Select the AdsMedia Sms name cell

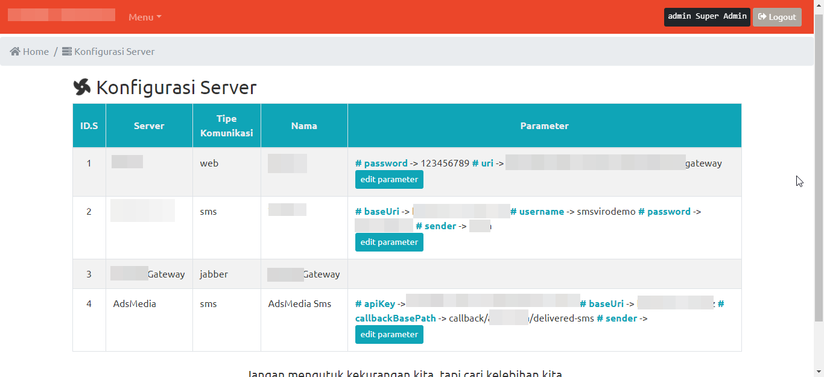coord(300,304)
